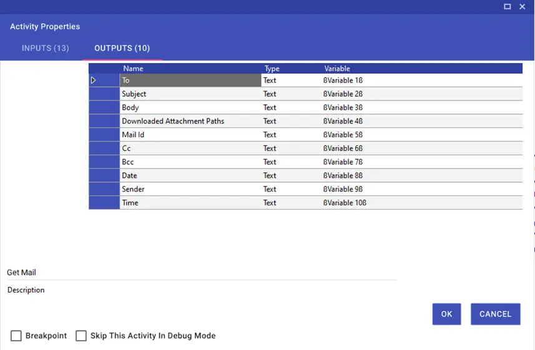This screenshot has width=535, height=350.
Task: Click the Variable 10 cell for Time
Action: pyautogui.click(x=422, y=203)
